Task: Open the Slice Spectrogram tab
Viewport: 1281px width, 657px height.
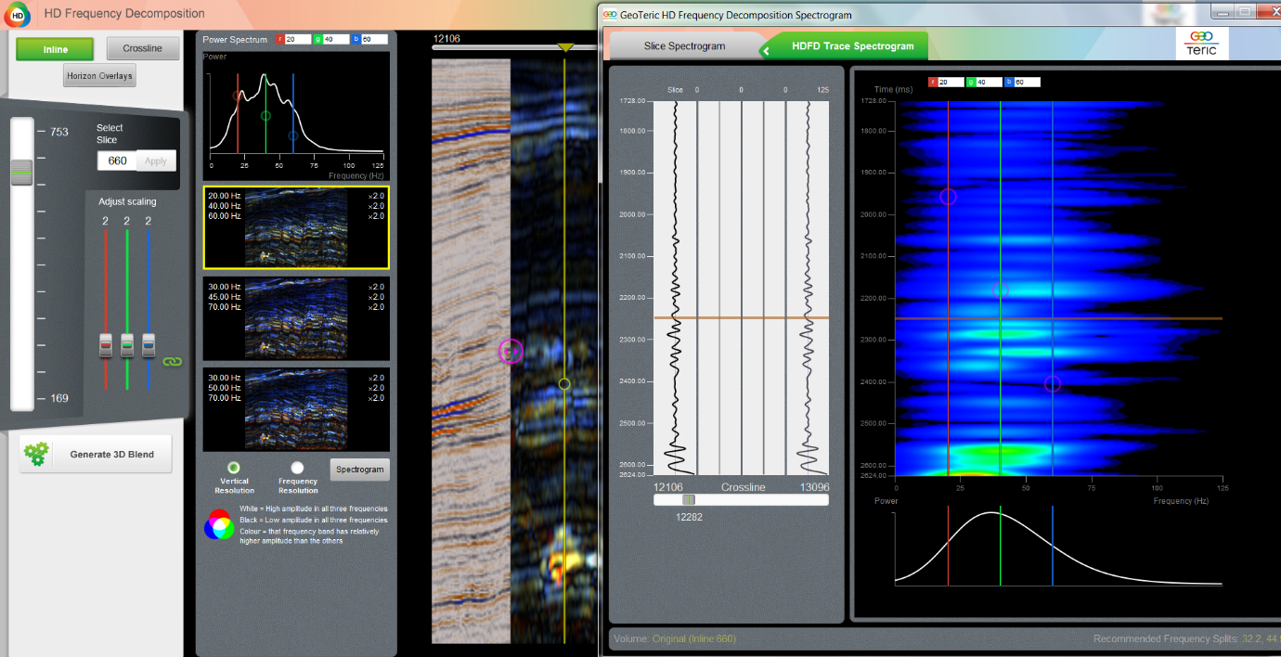Action: (684, 45)
